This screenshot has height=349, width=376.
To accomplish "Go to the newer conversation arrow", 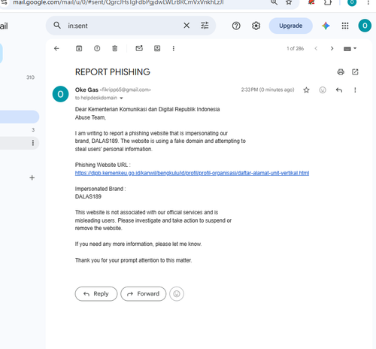I will pyautogui.click(x=316, y=48).
